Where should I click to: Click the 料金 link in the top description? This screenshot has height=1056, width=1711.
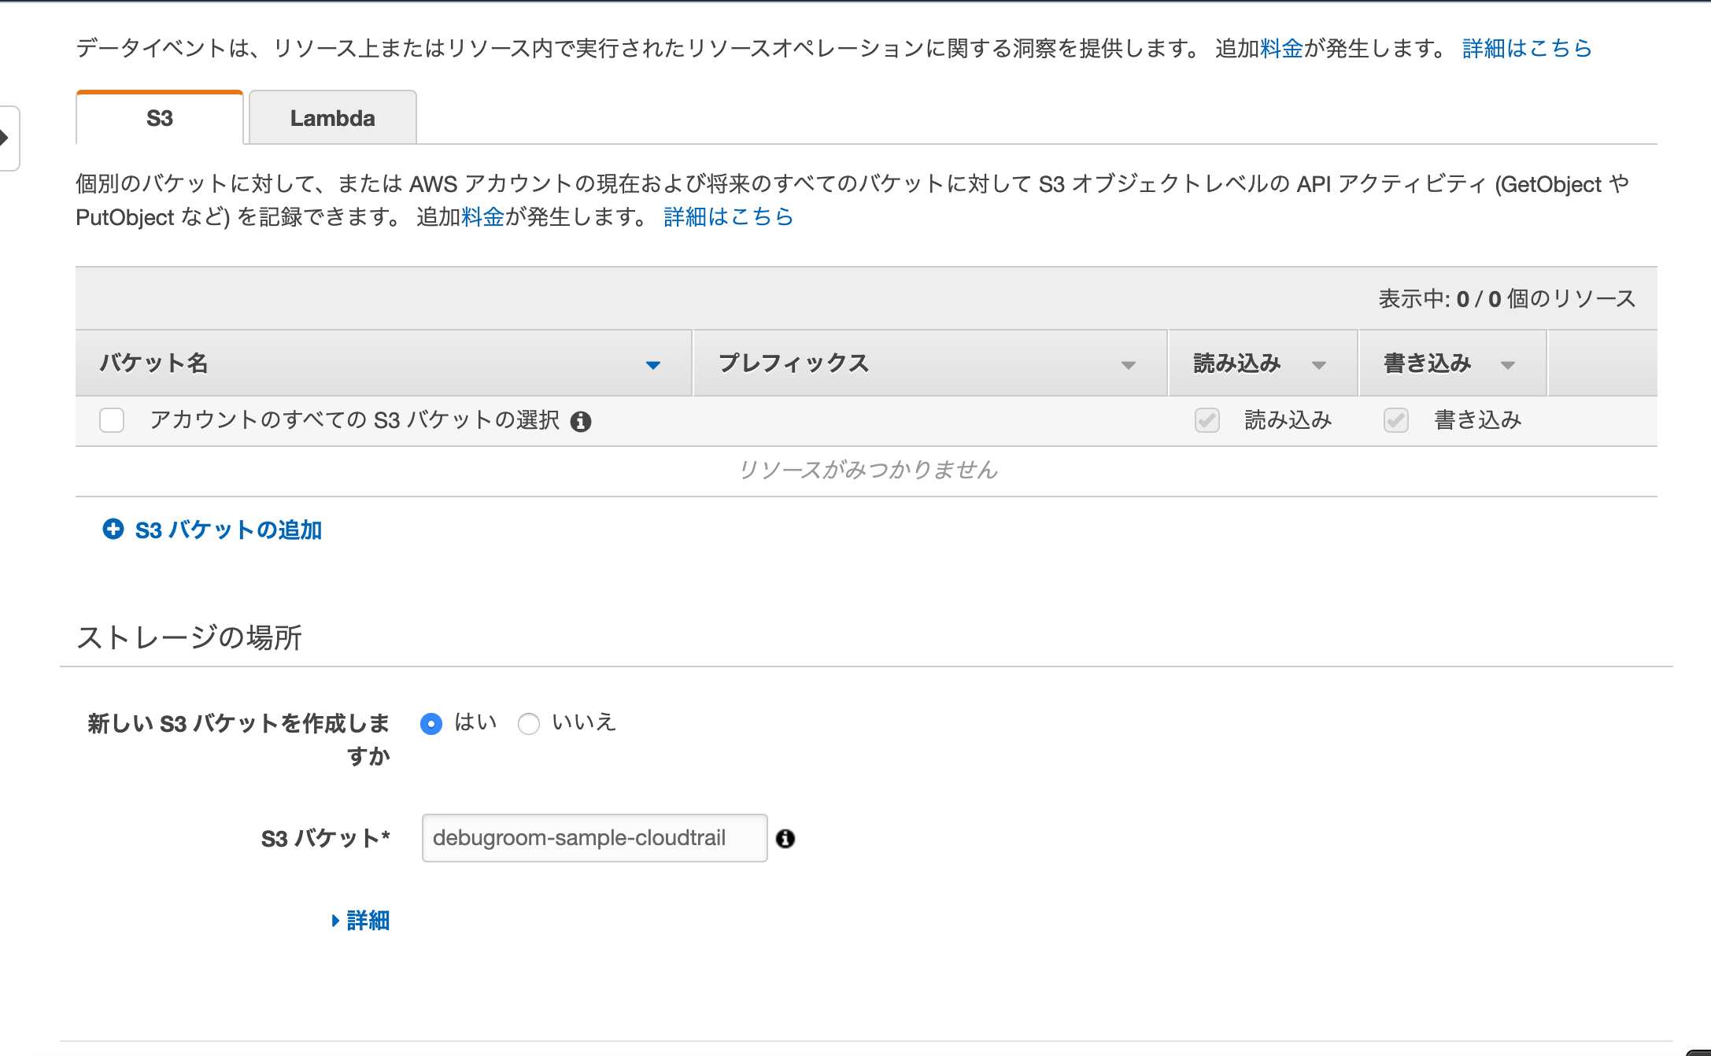pos(1281,49)
